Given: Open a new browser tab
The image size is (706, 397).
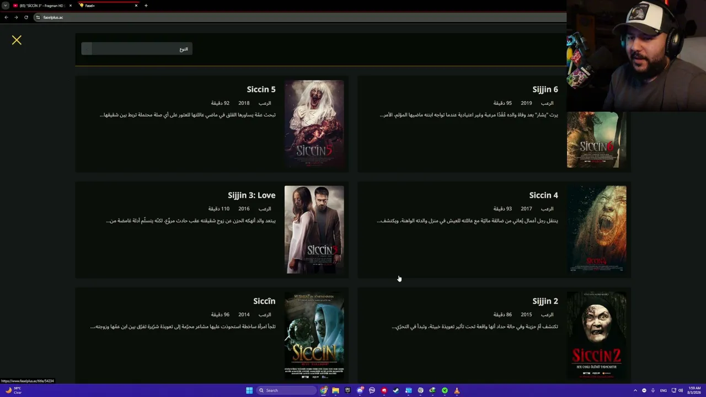Looking at the screenshot, I should click(146, 6).
